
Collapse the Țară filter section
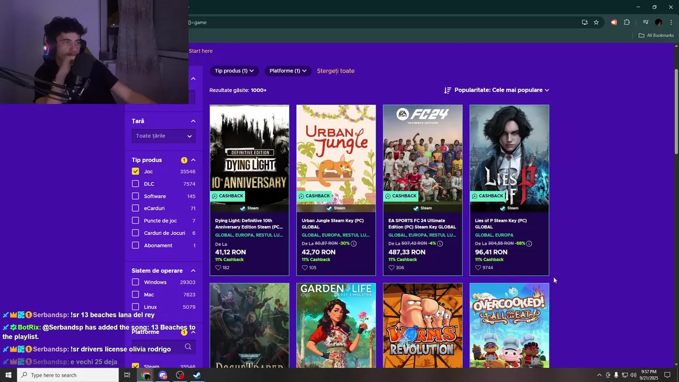click(193, 121)
